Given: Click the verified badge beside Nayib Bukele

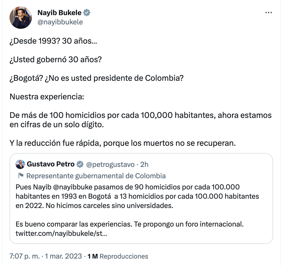Looking at the screenshot, I should point(87,13).
